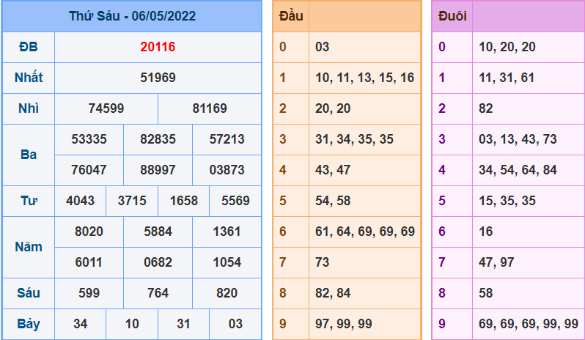
Task: Select the number 764
Action: coord(158,293)
